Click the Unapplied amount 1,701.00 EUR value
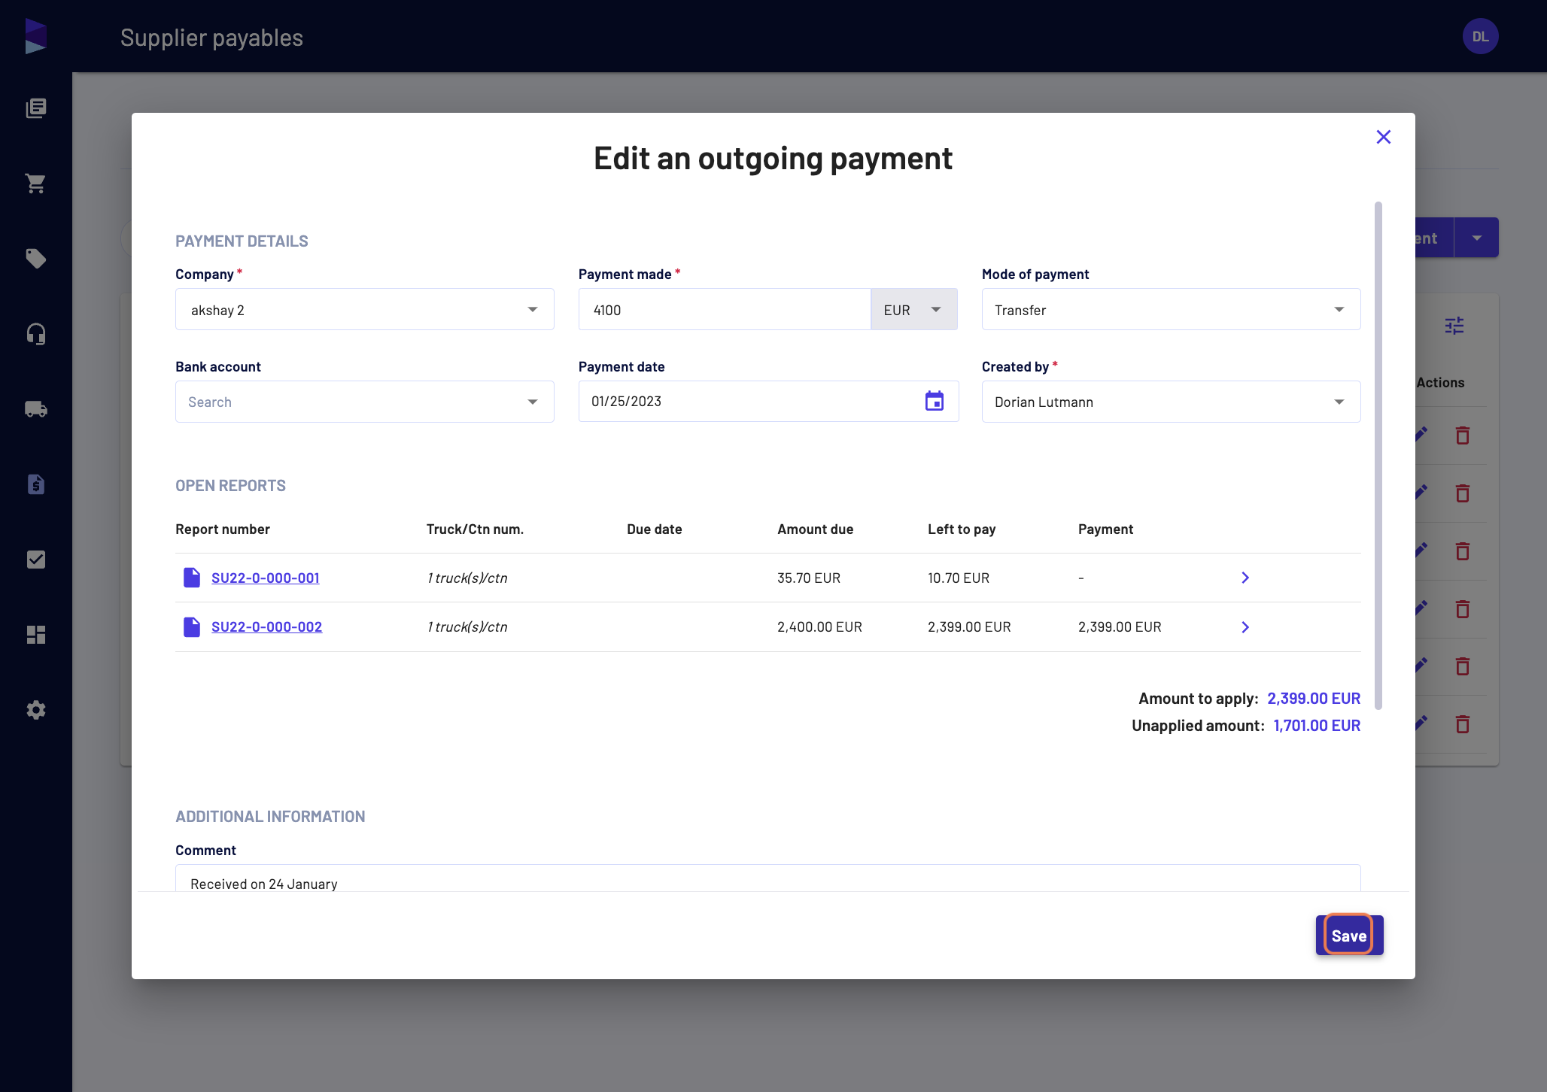The image size is (1547, 1092). coord(1317,726)
